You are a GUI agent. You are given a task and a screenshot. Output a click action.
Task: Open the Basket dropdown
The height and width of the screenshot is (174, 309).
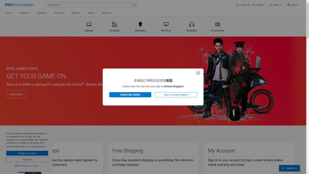(x=259, y=5)
